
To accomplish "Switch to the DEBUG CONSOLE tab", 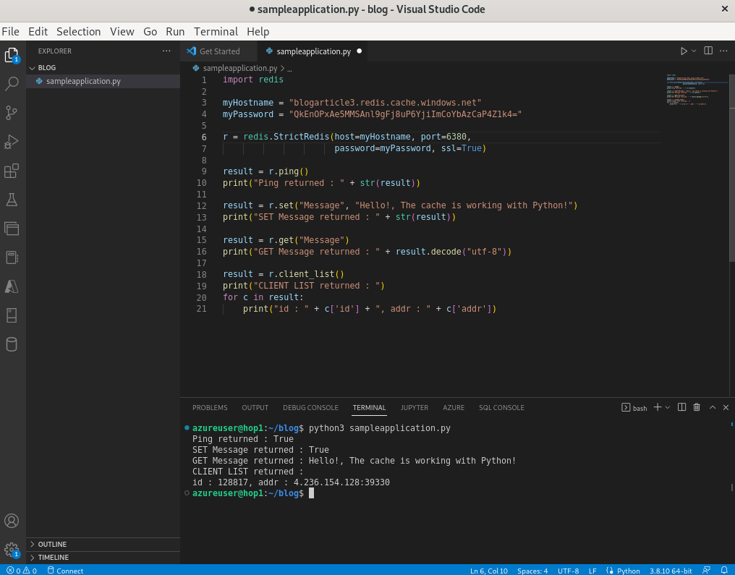I will click(x=310, y=408).
